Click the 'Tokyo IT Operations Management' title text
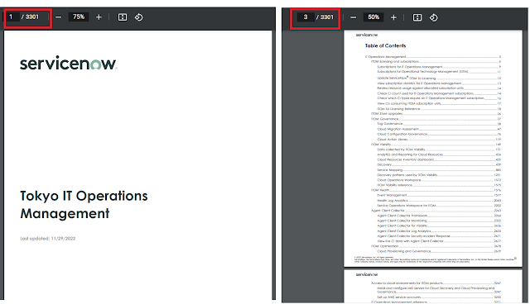530x304 pixels. (x=84, y=205)
